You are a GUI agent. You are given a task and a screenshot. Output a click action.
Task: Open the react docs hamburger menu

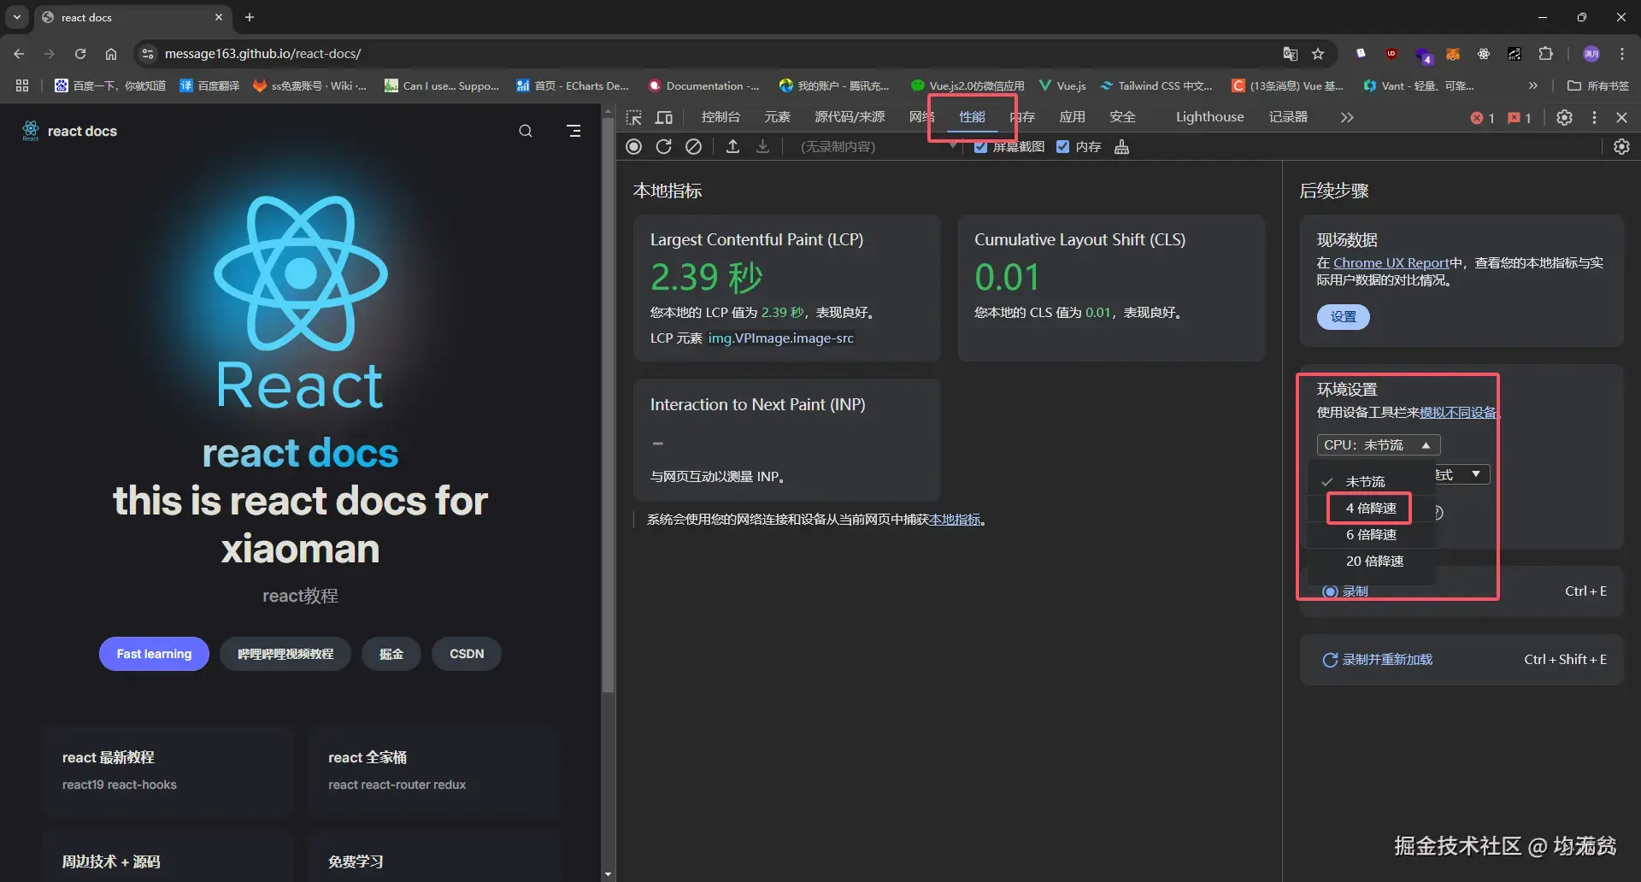[x=573, y=131]
